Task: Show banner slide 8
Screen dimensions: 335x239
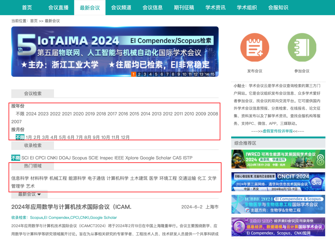Action: click(x=173, y=74)
